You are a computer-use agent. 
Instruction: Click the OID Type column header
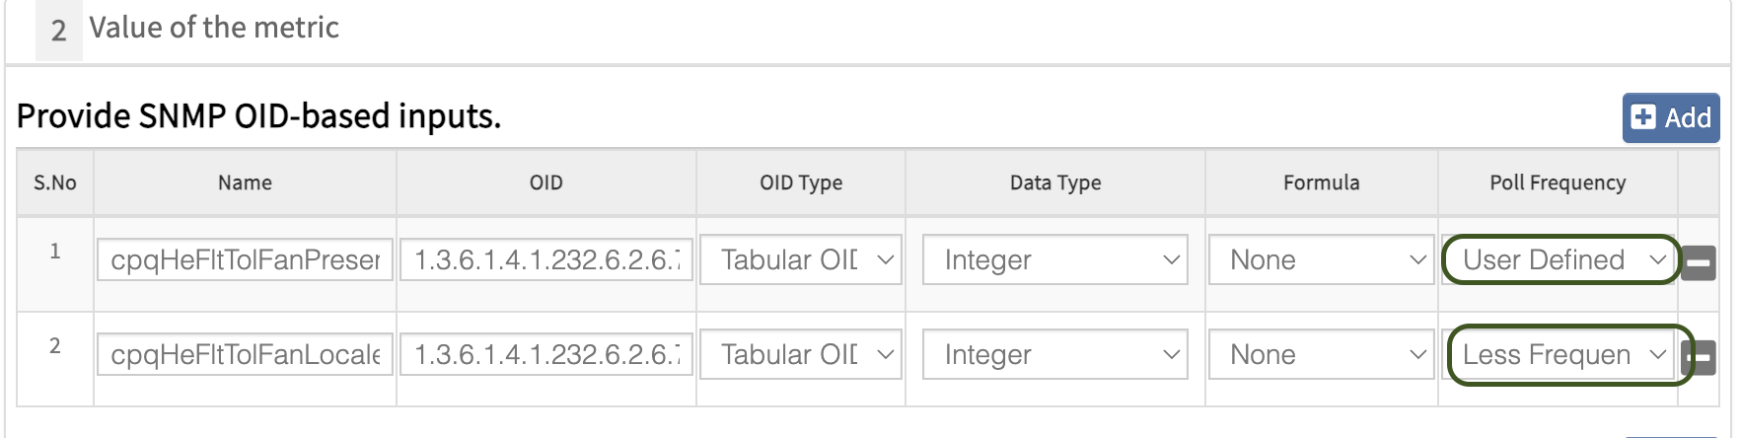click(x=801, y=183)
